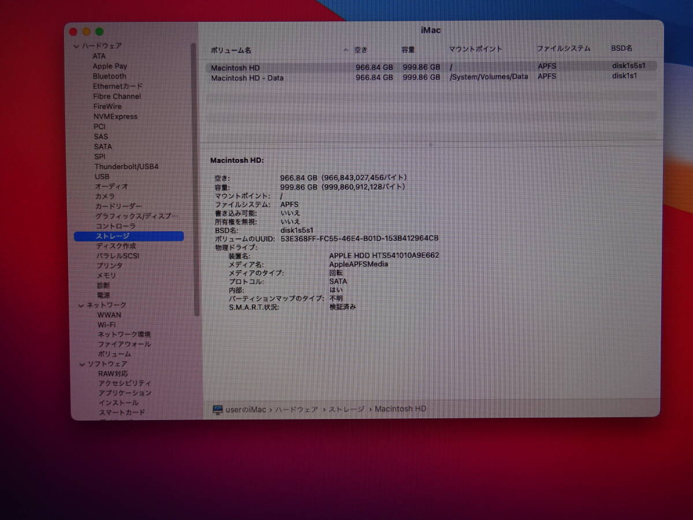Open the Ethernetカード sidebar item
Image resolution: width=693 pixels, height=520 pixels.
pyautogui.click(x=118, y=86)
